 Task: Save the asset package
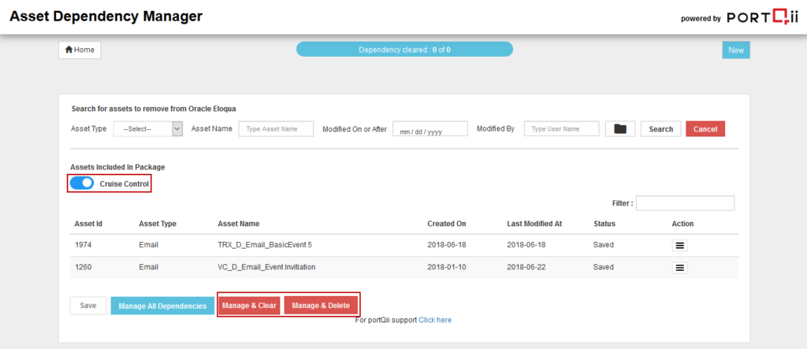pos(88,306)
